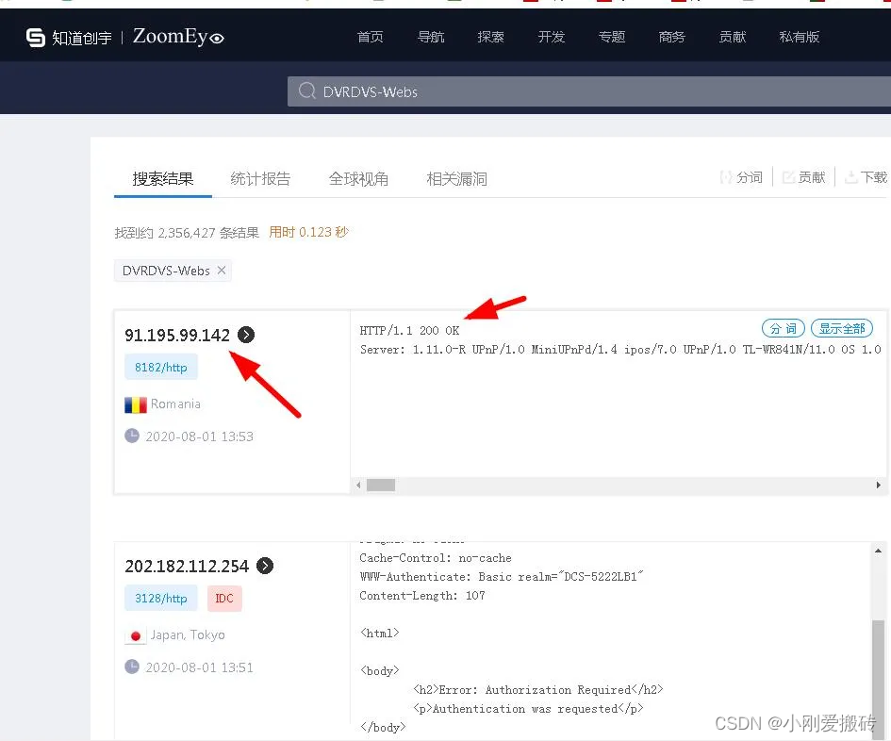Switch to the 统计报告 tab
Image resolution: width=891 pixels, height=741 pixels.
(x=260, y=179)
